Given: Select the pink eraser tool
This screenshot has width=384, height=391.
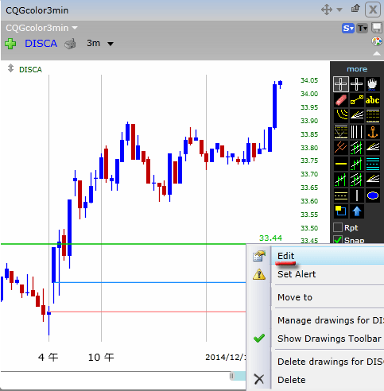Looking at the screenshot, I should (340, 100).
